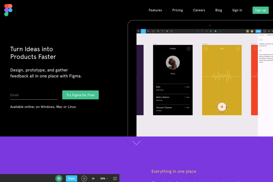273x182 pixels.
Task: Click small play icon in prototype panel
Action: (x=260, y=50)
